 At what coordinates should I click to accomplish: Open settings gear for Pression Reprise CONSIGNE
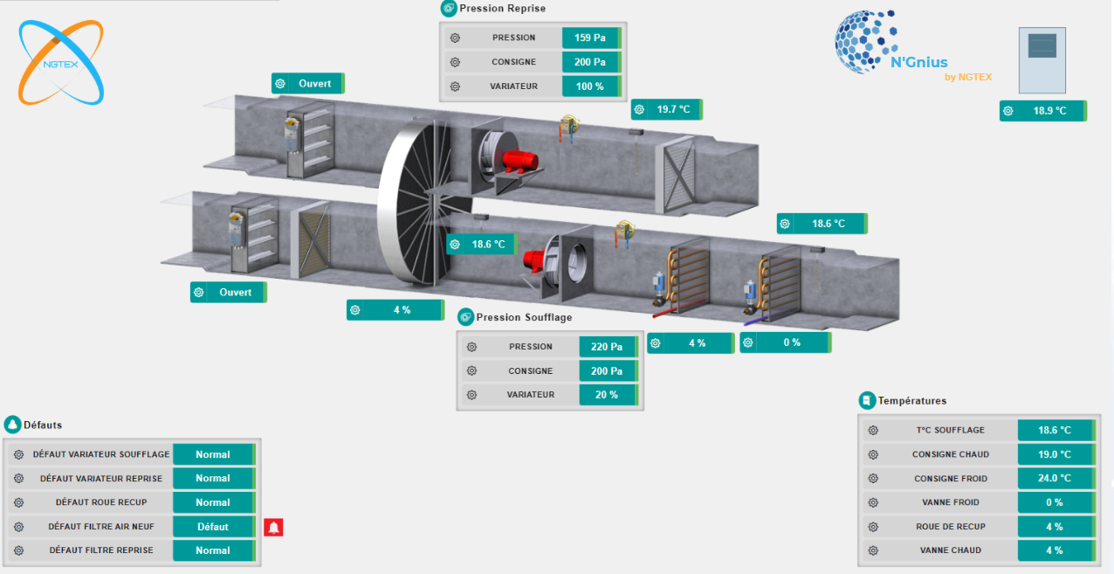(454, 62)
